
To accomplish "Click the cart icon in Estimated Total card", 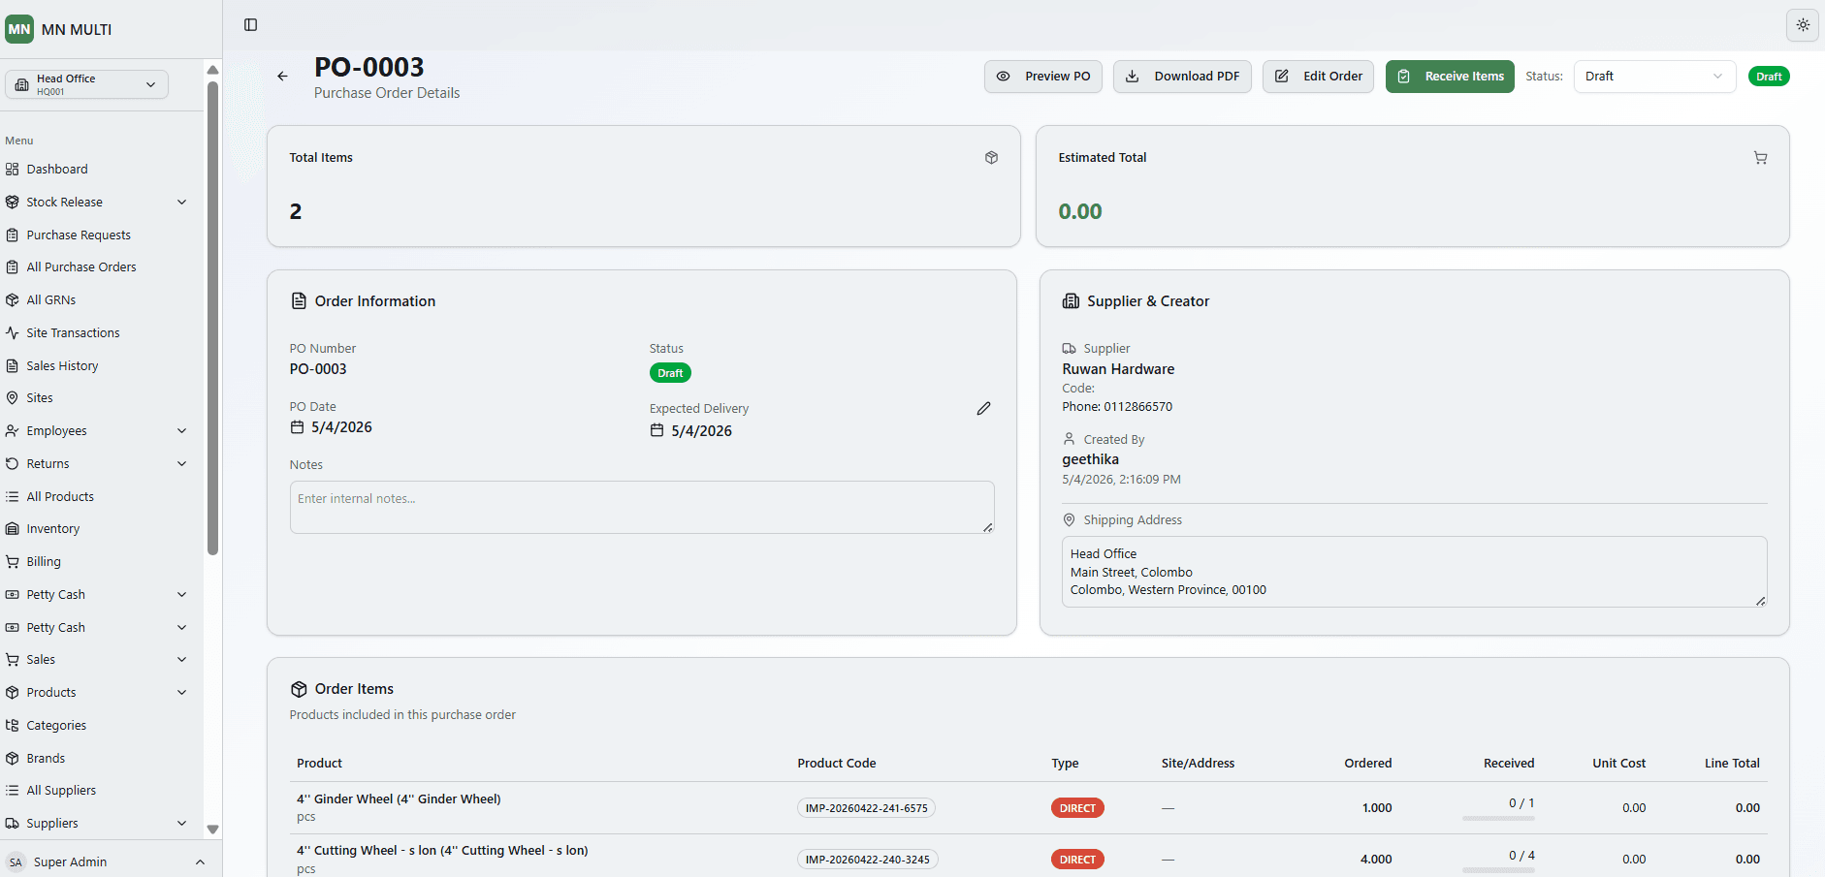I will pos(1760,158).
